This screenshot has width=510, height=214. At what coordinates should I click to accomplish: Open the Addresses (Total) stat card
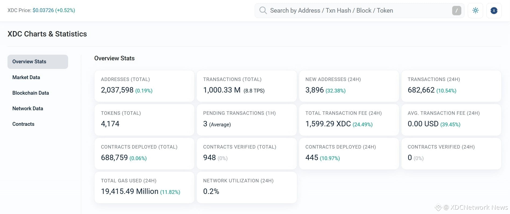pos(144,86)
